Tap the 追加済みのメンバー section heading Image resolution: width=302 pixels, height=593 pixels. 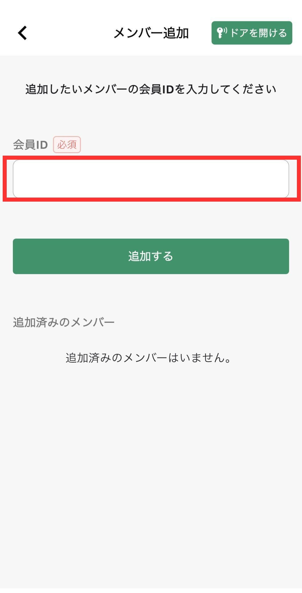pyautogui.click(x=64, y=322)
